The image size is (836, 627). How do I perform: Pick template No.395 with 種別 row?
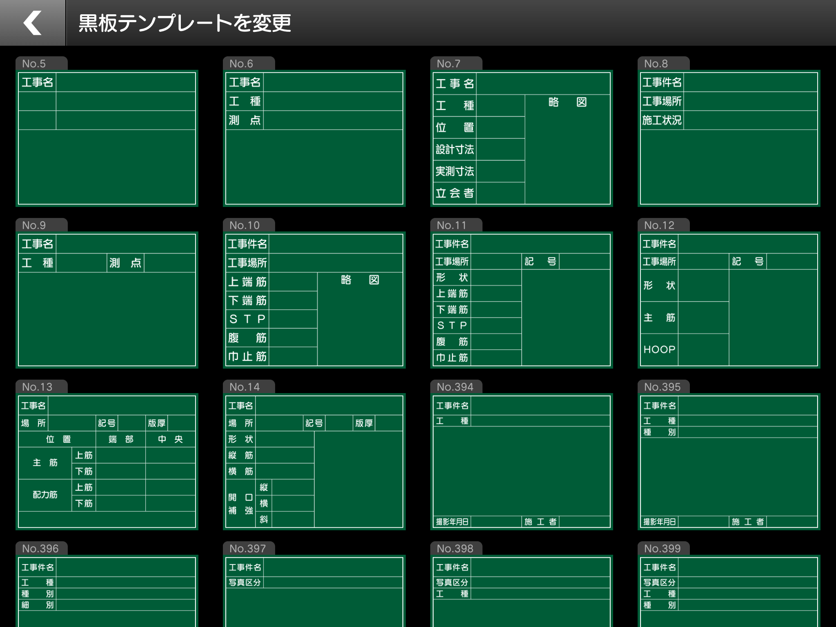729,462
